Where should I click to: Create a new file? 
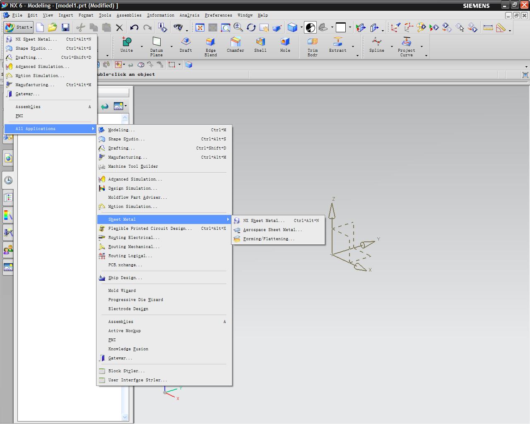(40, 27)
